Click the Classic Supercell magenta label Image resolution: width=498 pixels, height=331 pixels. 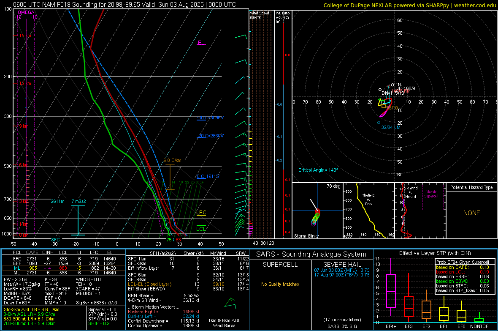[431, 194]
